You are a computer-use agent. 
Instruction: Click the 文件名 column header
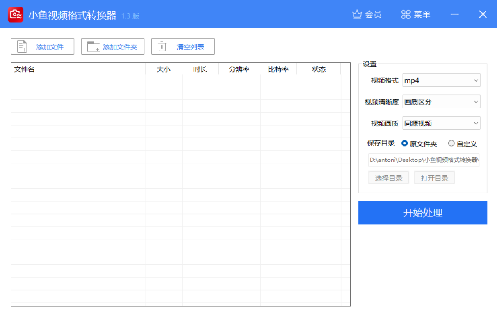(x=24, y=69)
